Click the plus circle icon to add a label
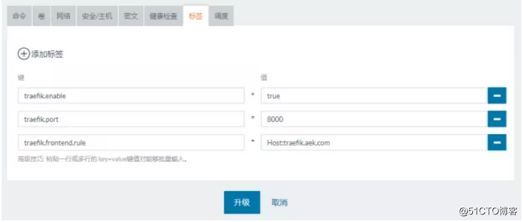The height and width of the screenshot is (222, 523). click(x=24, y=54)
